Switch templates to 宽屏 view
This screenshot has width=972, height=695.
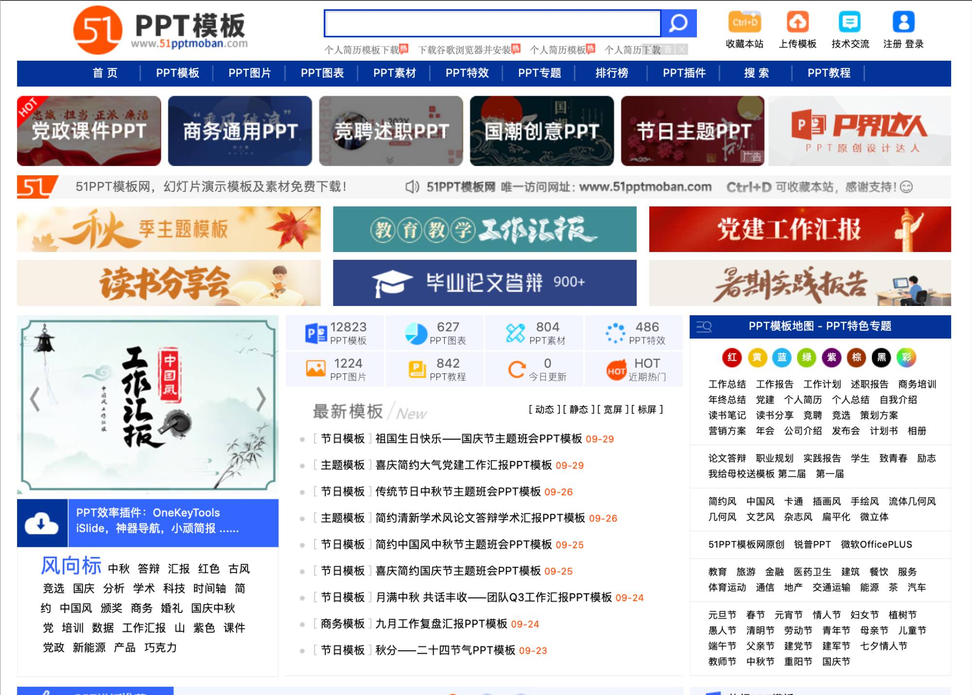613,409
